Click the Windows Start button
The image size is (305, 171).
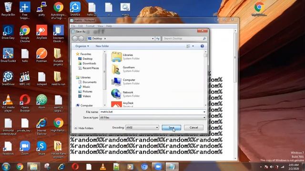coord(6,167)
